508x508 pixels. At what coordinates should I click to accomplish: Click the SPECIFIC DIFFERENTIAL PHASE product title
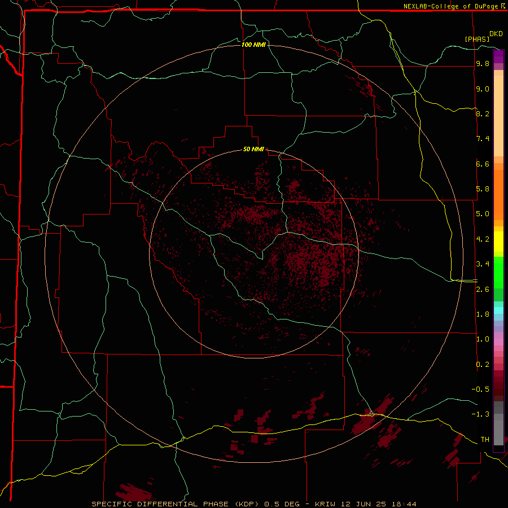(x=176, y=504)
